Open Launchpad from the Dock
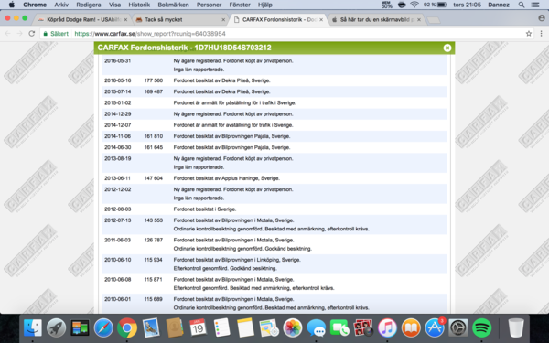Image resolution: width=549 pixels, height=343 pixels. pyautogui.click(x=57, y=328)
